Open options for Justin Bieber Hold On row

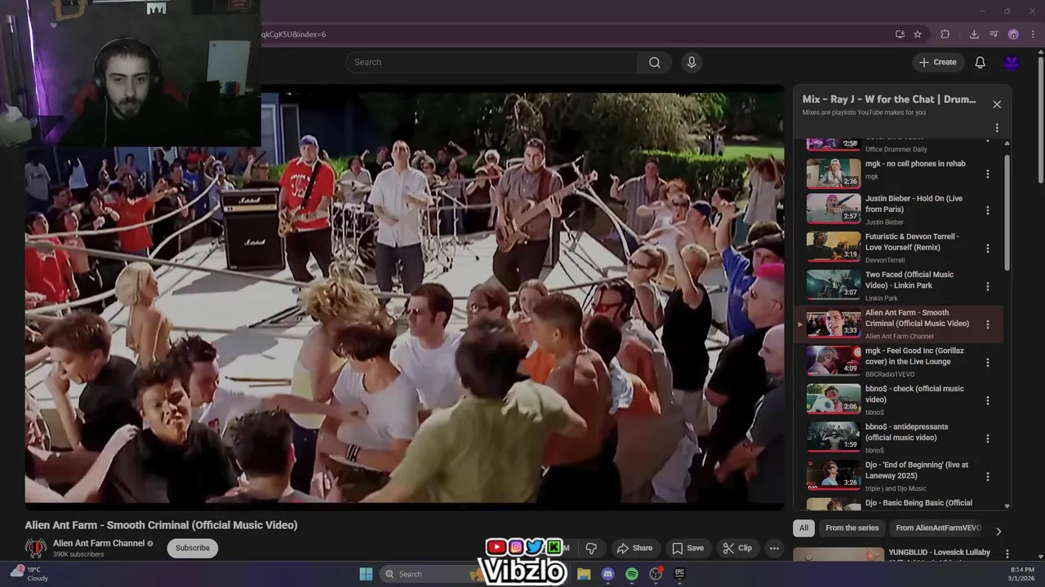pos(987,210)
